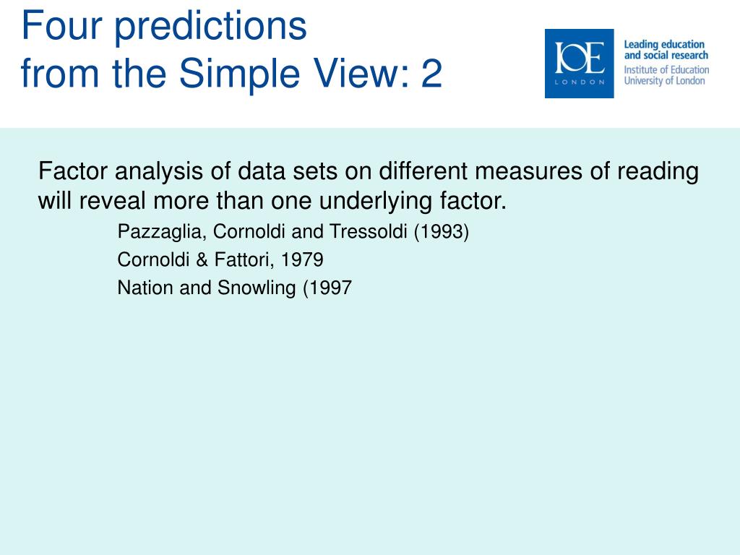This screenshot has width=740, height=555.
Task: Select the Cornoldi & Fattori, 1979 reference
Action: 220,259
